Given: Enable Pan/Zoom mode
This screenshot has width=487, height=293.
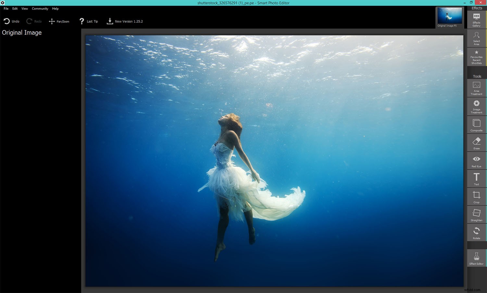Looking at the screenshot, I should pos(59,21).
